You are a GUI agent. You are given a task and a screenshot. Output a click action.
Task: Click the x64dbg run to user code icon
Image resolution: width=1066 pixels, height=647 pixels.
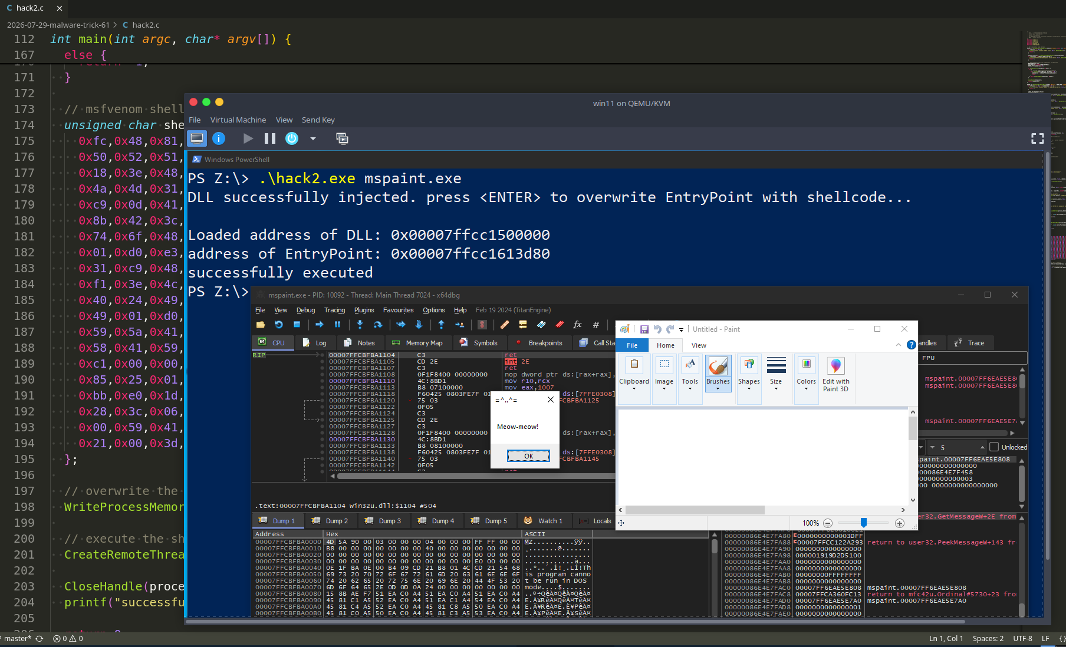[459, 325]
